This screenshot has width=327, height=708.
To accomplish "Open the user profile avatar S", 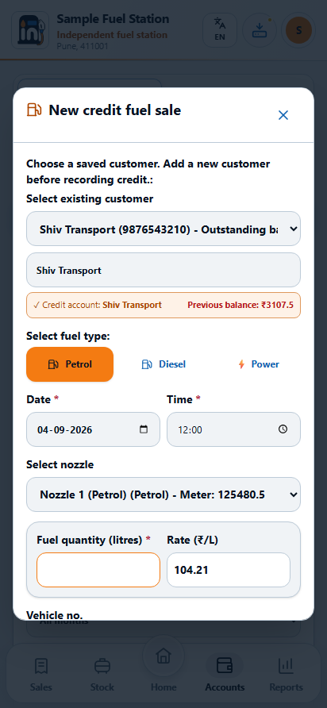I will pos(298,30).
